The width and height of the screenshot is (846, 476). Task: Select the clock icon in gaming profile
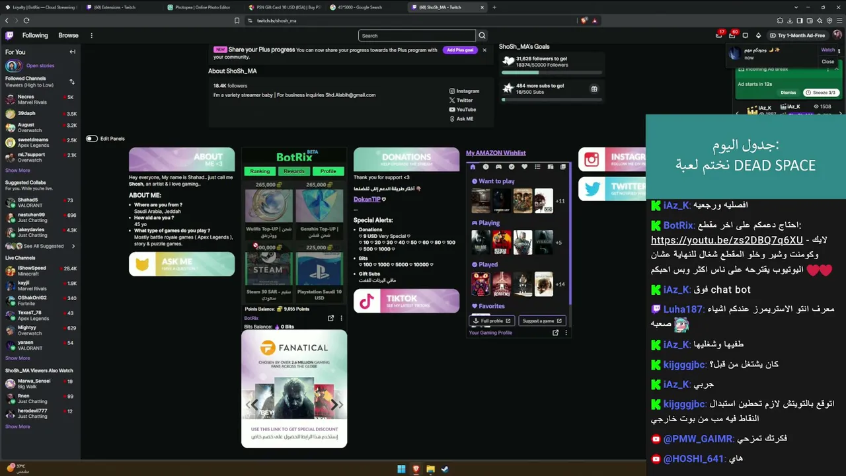(486, 167)
